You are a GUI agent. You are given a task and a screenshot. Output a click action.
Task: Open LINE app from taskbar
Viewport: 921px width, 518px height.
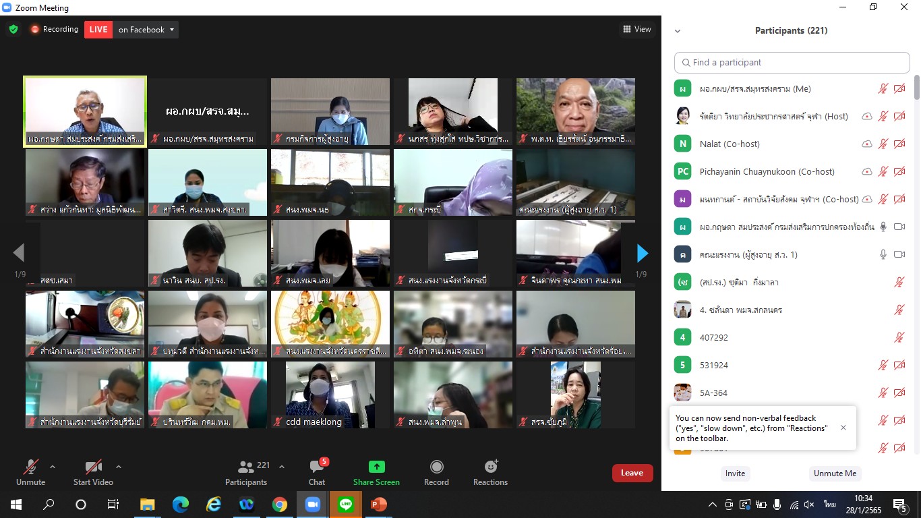point(346,504)
